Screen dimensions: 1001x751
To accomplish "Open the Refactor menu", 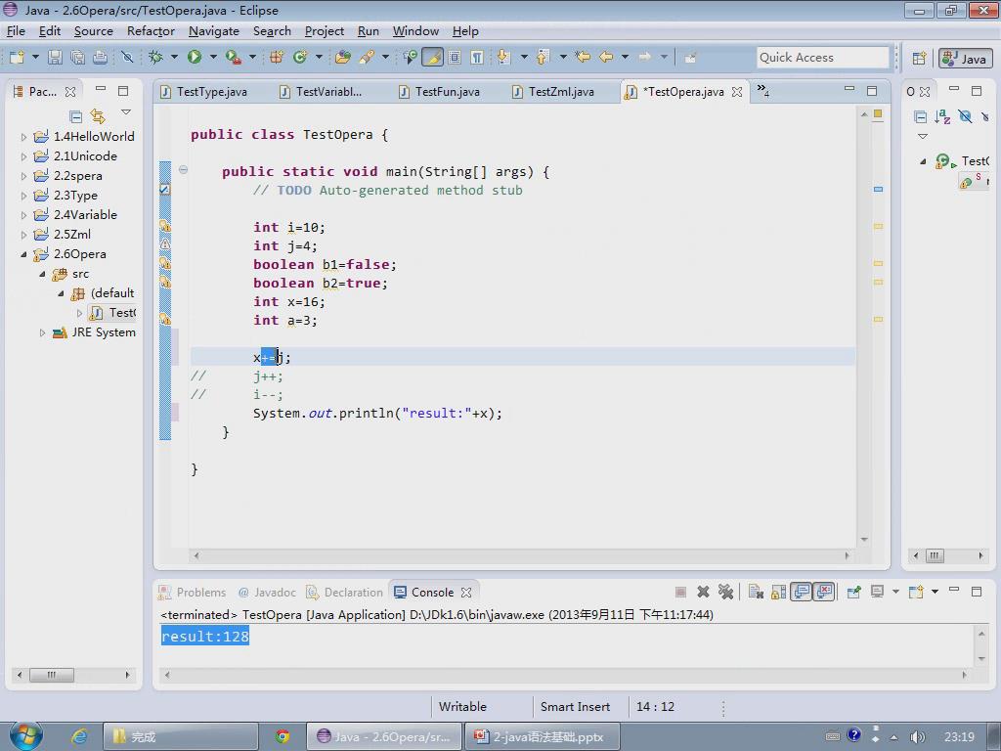I will coord(151,30).
